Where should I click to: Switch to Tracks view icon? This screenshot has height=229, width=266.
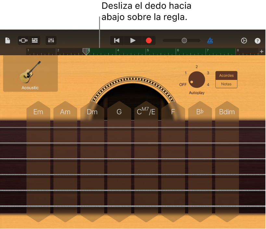[35, 40]
